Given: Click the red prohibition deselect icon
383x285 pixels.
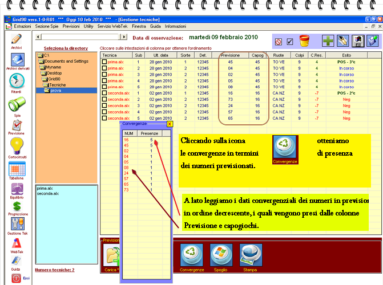Looking at the screenshot, I should (x=279, y=42).
